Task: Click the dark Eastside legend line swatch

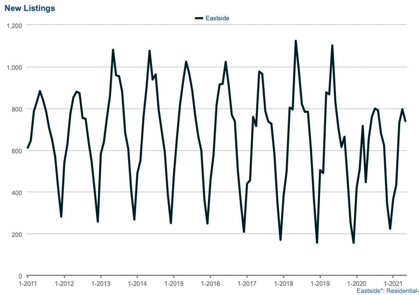Action: coord(199,18)
